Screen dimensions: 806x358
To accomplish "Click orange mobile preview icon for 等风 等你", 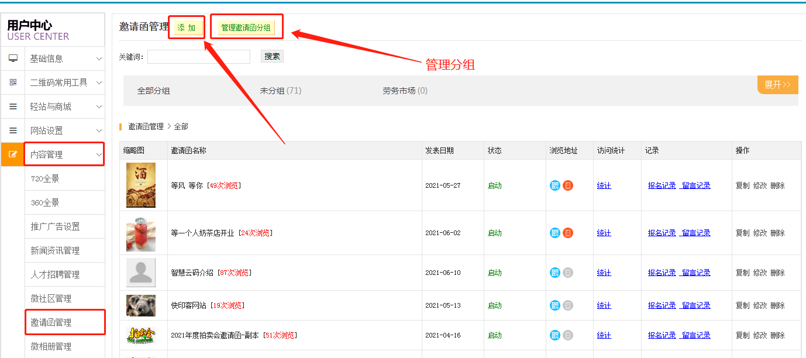I will pyautogui.click(x=568, y=185).
